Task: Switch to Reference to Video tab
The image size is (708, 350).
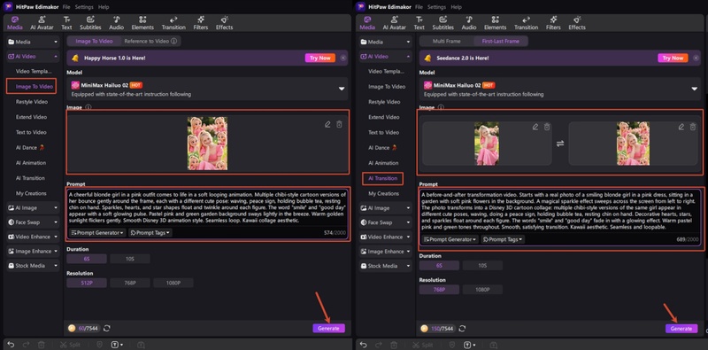Action: click(x=150, y=41)
